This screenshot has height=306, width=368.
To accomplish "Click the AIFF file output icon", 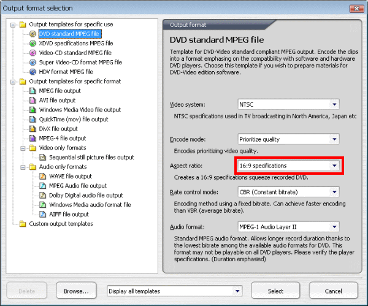I will [43, 214].
